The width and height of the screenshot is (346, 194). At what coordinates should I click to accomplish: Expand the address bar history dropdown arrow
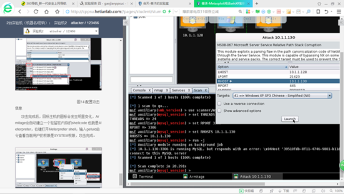[176, 11]
